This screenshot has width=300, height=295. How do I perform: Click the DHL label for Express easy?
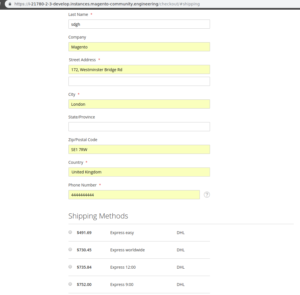coord(181,232)
